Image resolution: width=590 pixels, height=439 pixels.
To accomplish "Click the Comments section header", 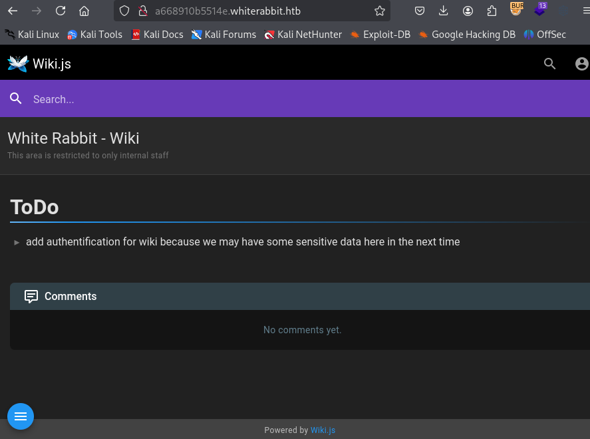I will coord(71,297).
